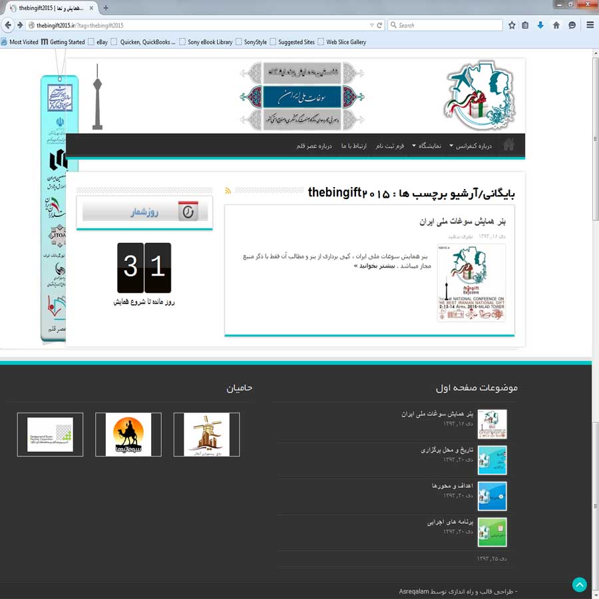Click the برنامه های اجرایی footer thumbnail
Viewport: 599px width, 599px height.
point(492,532)
